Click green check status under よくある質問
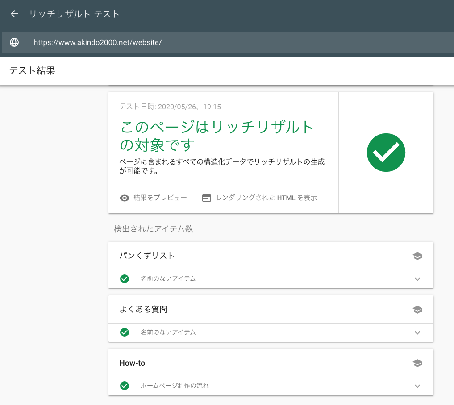This screenshot has height=405, width=454. 125,332
